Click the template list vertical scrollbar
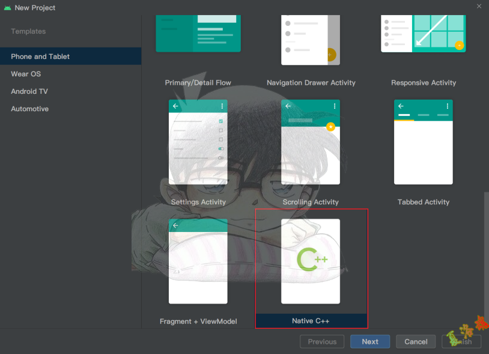The image size is (489, 354). (x=486, y=258)
